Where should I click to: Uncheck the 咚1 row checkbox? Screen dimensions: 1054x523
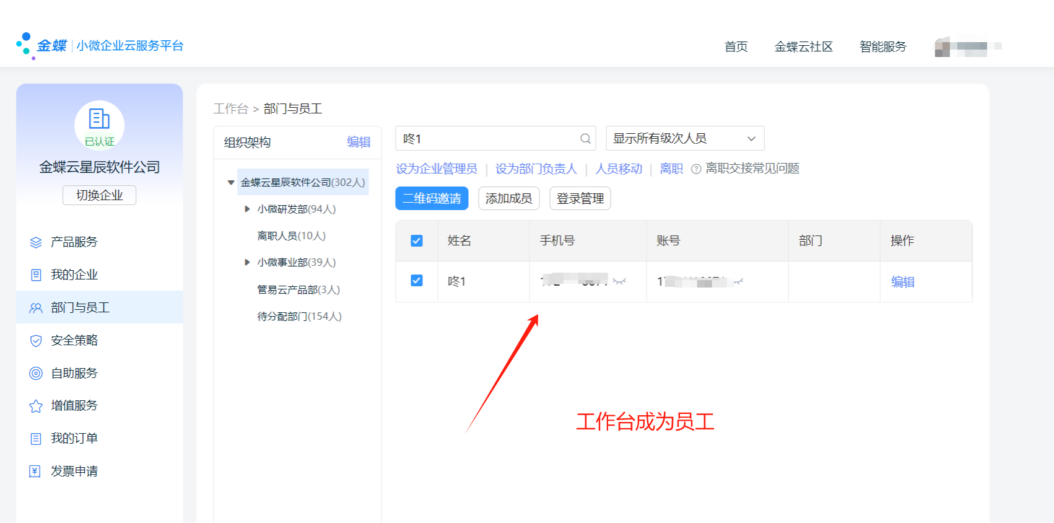pyautogui.click(x=417, y=281)
